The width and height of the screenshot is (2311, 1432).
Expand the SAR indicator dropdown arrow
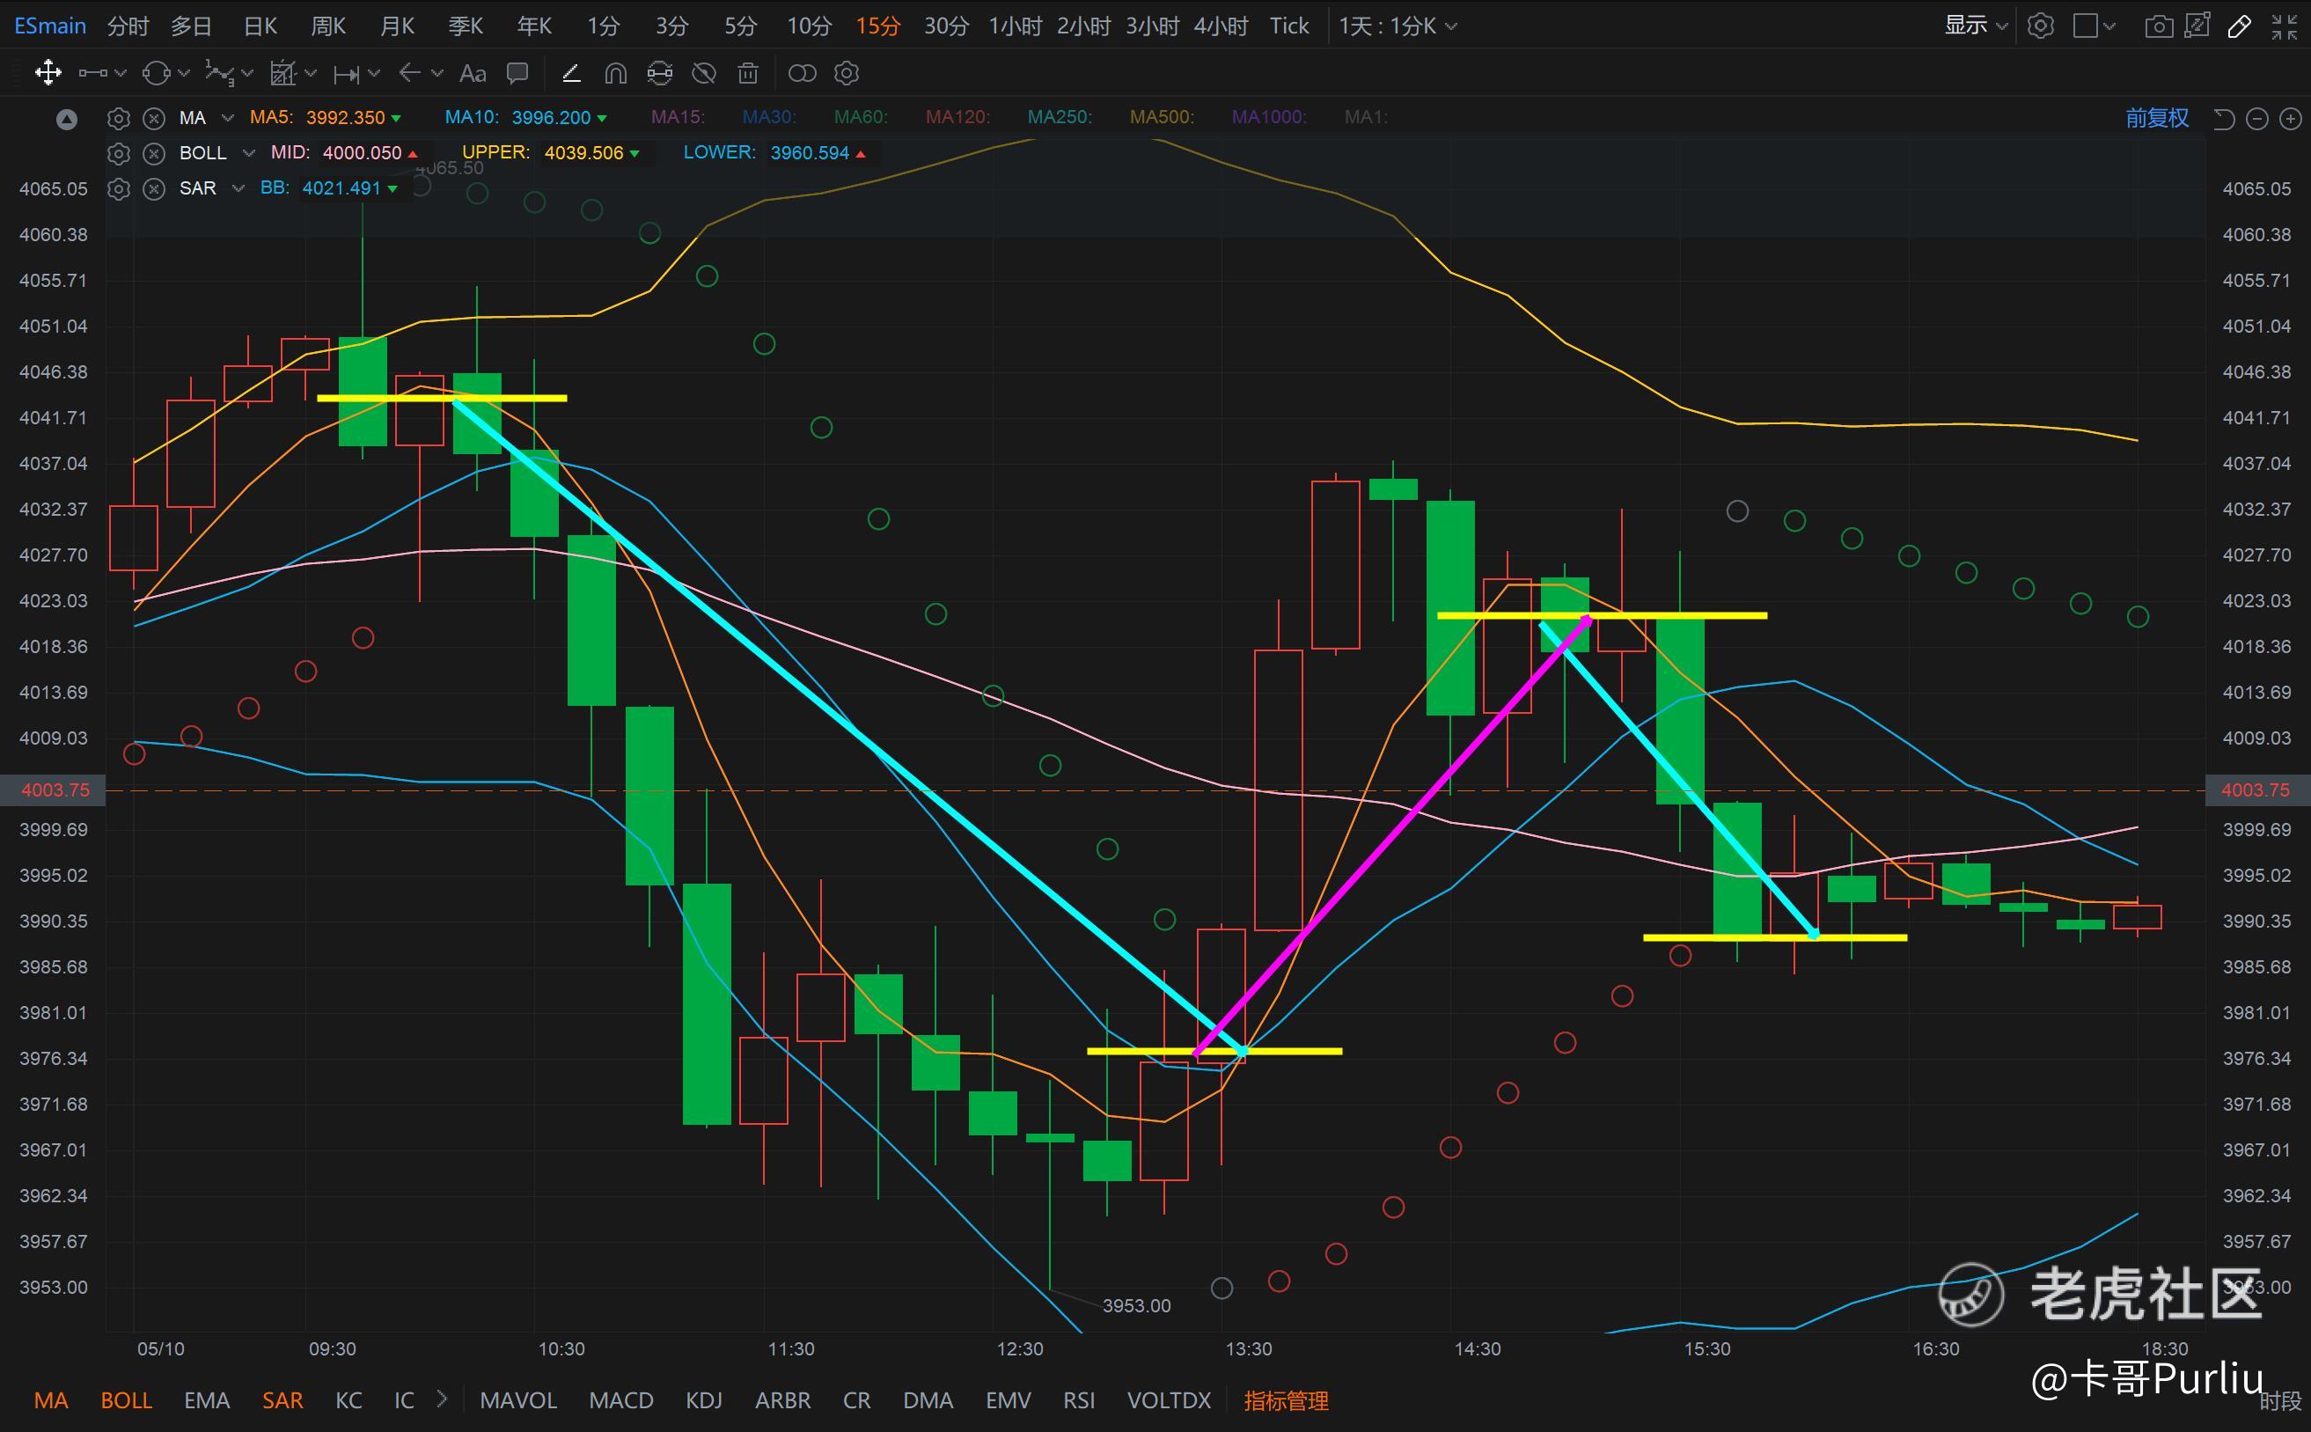pyautogui.click(x=238, y=189)
